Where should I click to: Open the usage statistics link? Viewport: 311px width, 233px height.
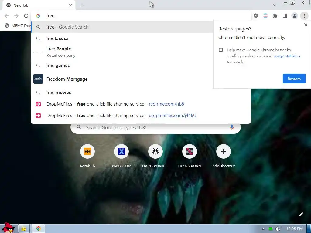(287, 56)
